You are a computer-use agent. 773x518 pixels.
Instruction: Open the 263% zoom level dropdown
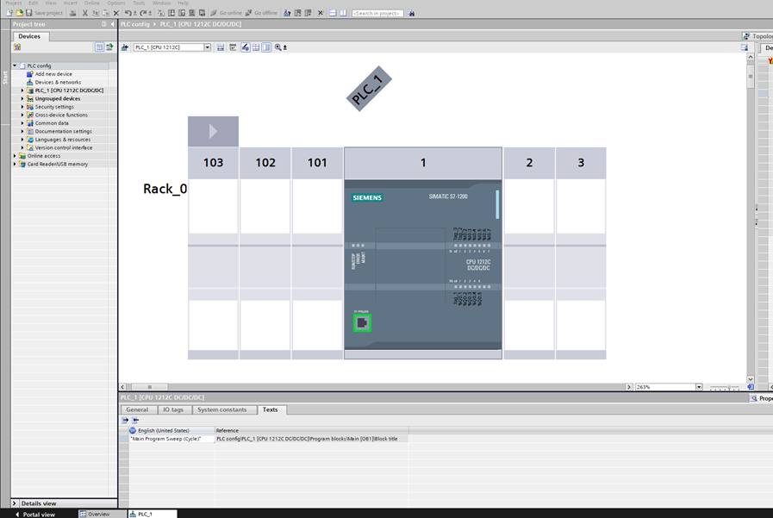click(x=699, y=387)
